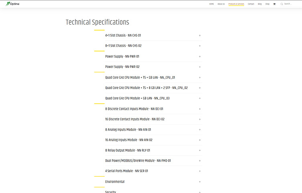Expand NN-AIN-01 section plus icon
302x193 pixels.
coord(200,130)
